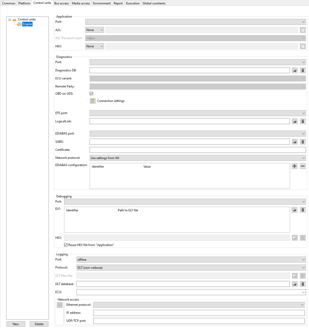Click the Certificate input field
The width and height of the screenshot is (309, 328).
coord(198,150)
